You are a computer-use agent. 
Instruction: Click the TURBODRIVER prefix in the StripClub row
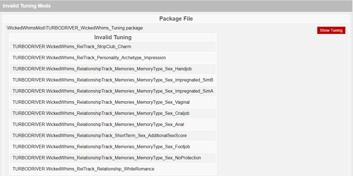[x=28, y=47]
